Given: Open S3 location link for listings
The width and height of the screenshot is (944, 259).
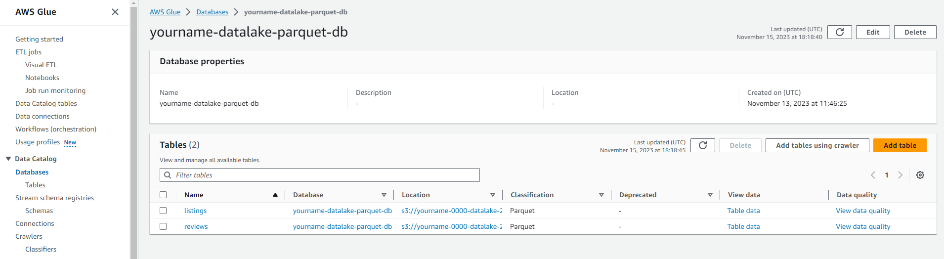Looking at the screenshot, I should 452,211.
